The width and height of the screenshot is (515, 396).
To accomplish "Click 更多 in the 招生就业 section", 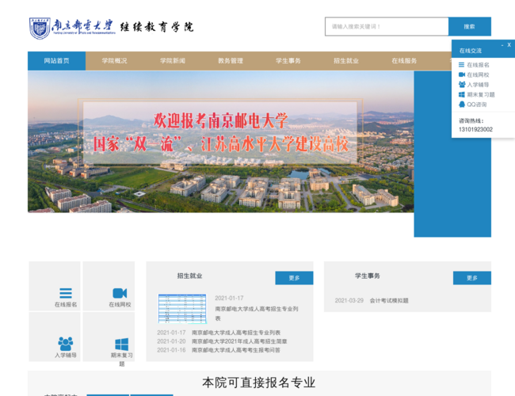I will (294, 278).
